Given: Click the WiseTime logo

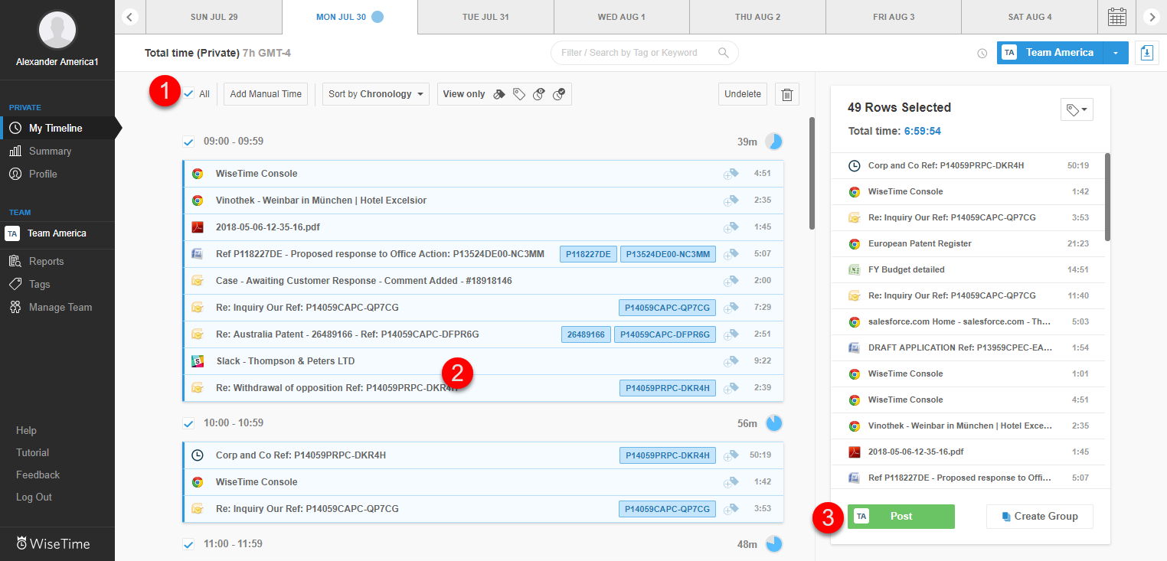Looking at the screenshot, I should [53, 544].
